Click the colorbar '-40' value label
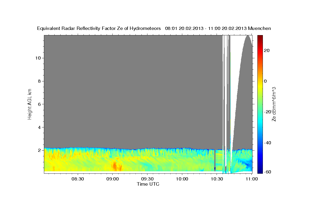Screen dimensions: 312x208 coord(268,143)
